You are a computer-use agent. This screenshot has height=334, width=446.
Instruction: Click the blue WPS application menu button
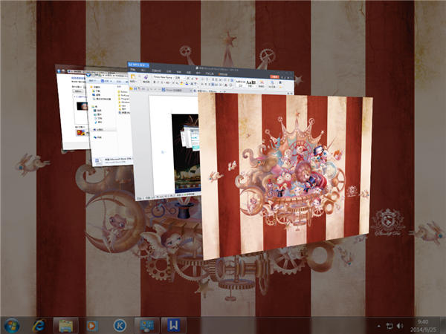138,66
